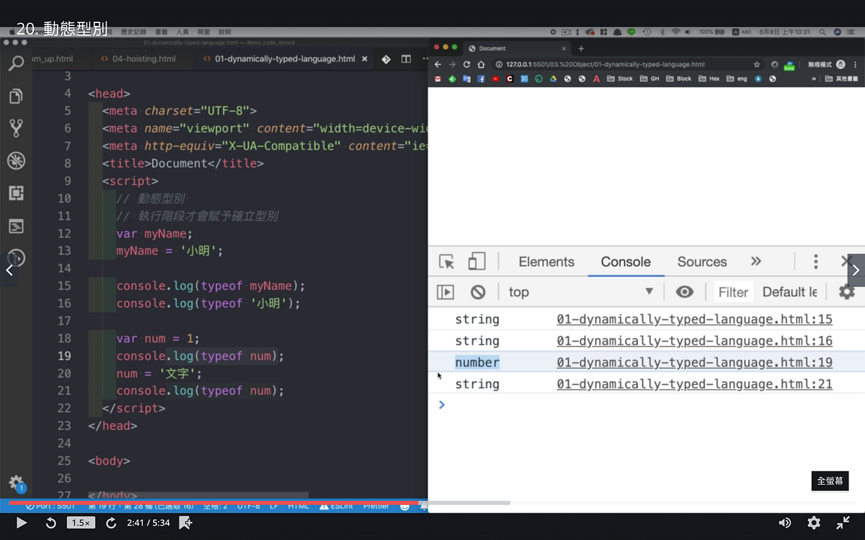The width and height of the screenshot is (865, 540).
Task: Toggle the console sidebar panel button
Action: 446,292
